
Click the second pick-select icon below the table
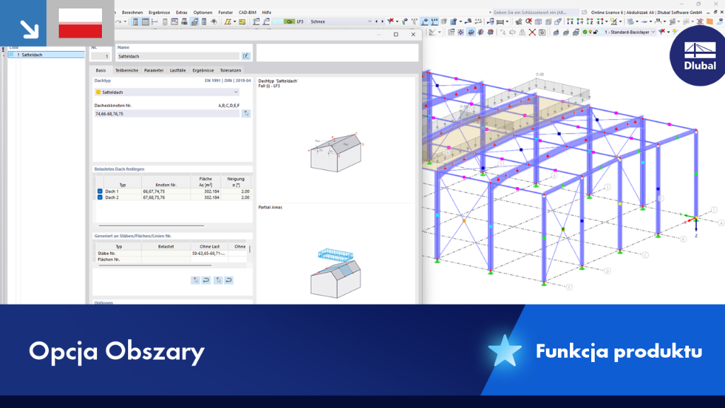[218, 280]
